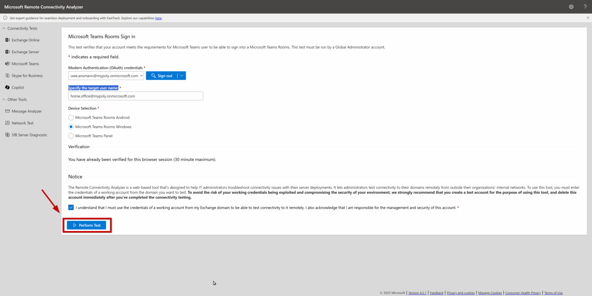The image size is (592, 296).
Task: Open the settings gear menu
Action: coord(571,7)
